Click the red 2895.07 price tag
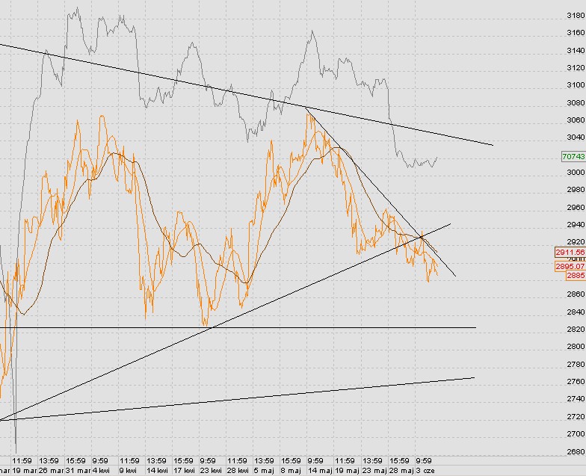 tap(571, 266)
